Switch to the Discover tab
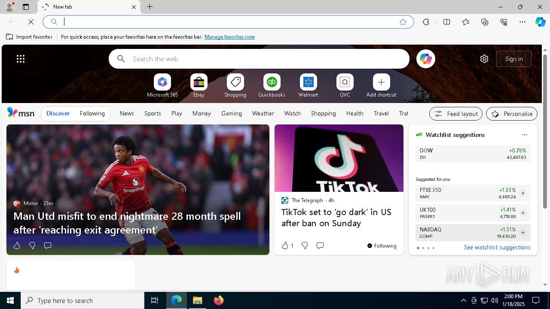The image size is (550, 309). coord(58,113)
